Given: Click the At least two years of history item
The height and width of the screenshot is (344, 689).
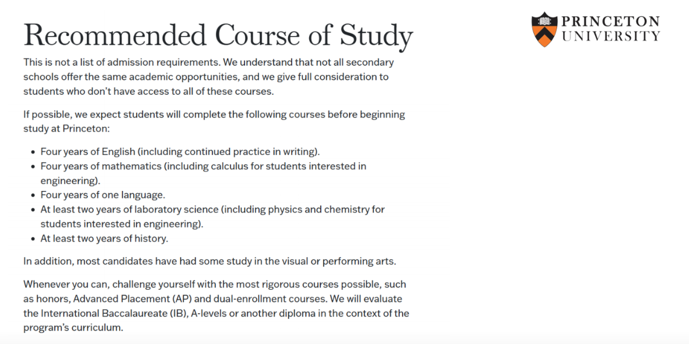Looking at the screenshot, I should coord(104,239).
